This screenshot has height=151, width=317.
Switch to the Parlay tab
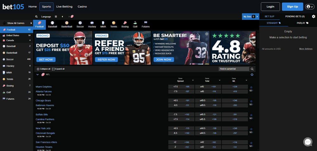302,23
